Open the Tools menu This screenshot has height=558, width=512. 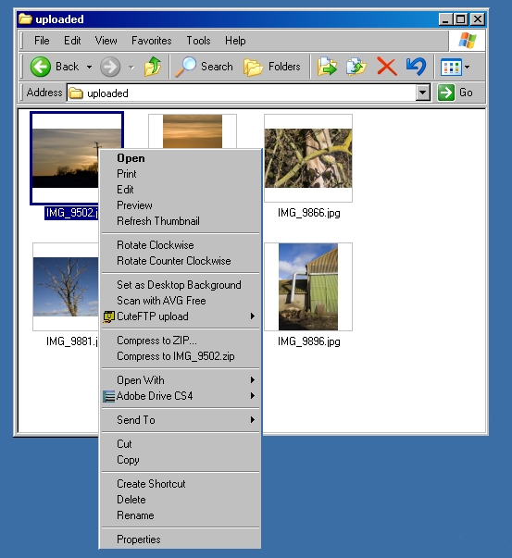[198, 41]
